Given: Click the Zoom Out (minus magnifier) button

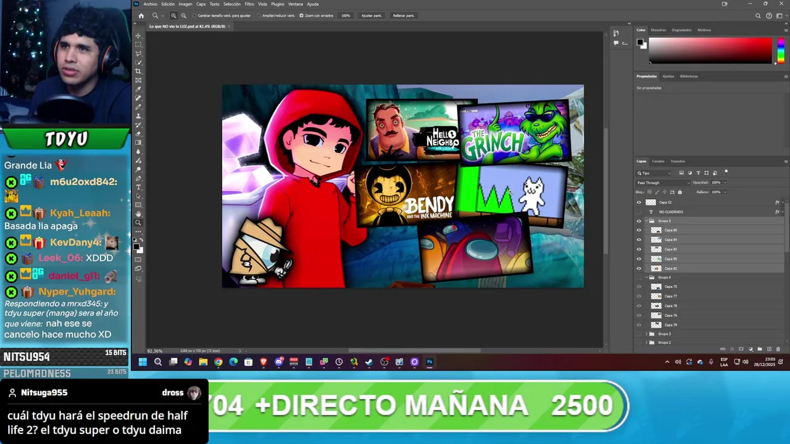Looking at the screenshot, I should 183,15.
